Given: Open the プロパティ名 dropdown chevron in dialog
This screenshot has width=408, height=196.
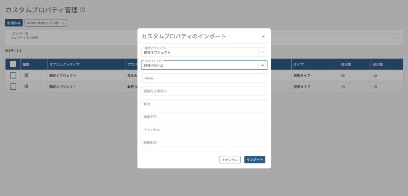Looking at the screenshot, I should pos(262,65).
